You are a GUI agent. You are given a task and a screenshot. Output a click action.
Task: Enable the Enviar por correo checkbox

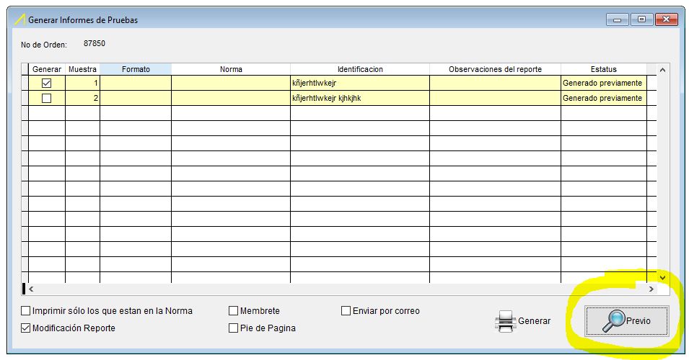click(346, 311)
